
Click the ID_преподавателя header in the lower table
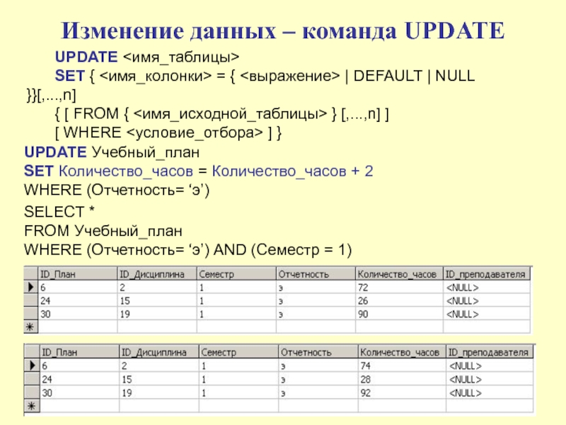[488, 352]
